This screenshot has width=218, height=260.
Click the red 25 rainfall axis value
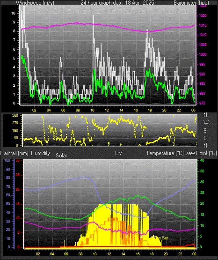click(18, 175)
